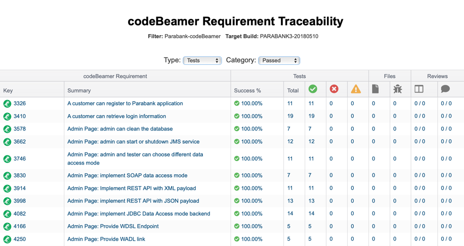Open the Category dropdown showing Passed
Viewport: 464px width, 246px height.
tap(279, 60)
